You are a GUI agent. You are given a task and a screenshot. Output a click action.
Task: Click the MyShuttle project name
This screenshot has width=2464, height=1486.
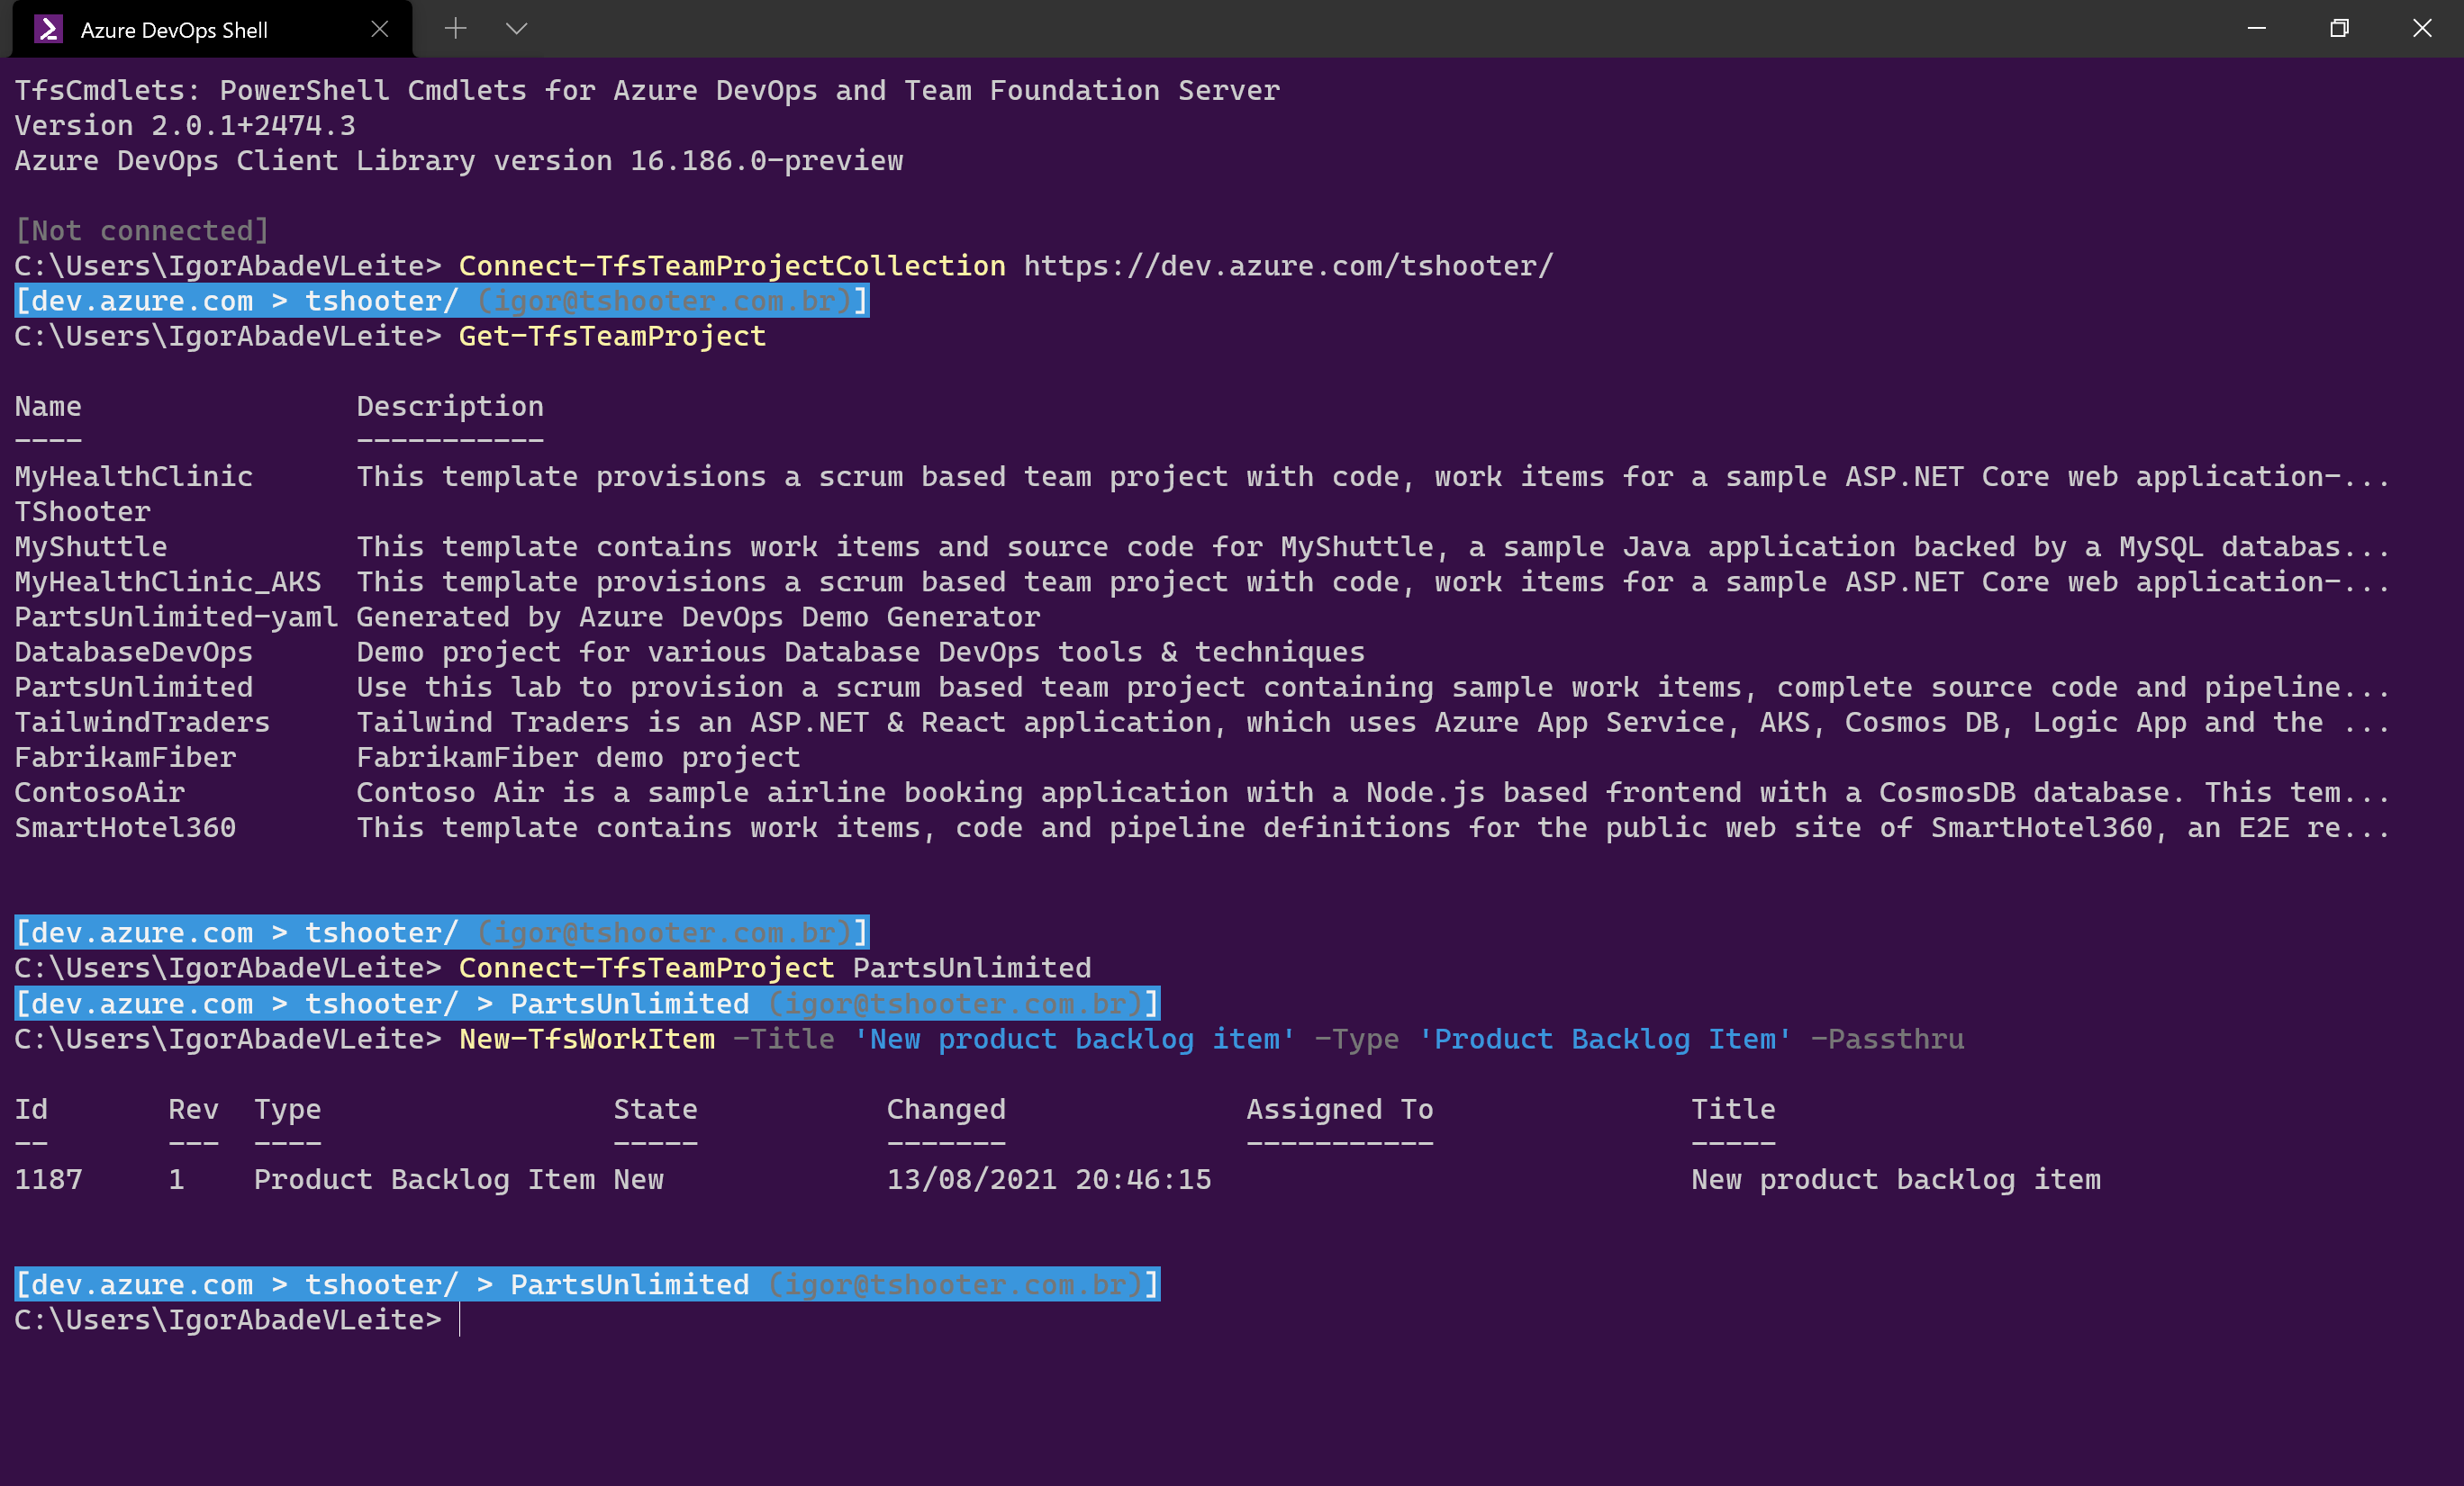[91, 546]
